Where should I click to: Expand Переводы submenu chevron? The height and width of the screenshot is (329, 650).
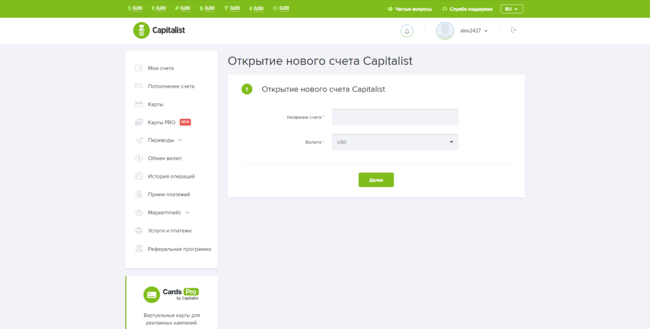[x=180, y=140]
